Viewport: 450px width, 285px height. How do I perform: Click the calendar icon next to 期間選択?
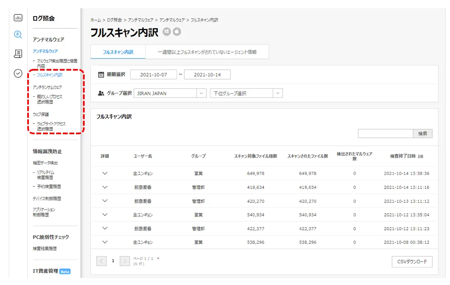coord(101,75)
